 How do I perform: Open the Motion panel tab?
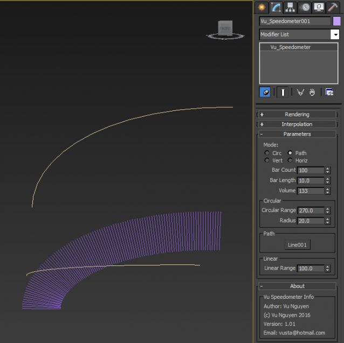click(x=305, y=7)
